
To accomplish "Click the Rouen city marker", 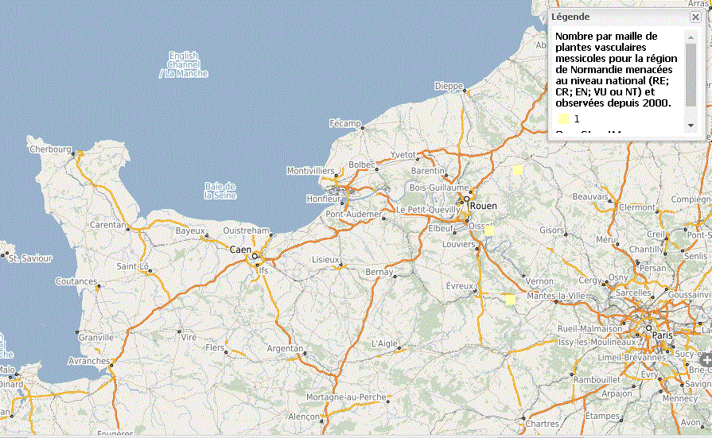I will (x=466, y=200).
